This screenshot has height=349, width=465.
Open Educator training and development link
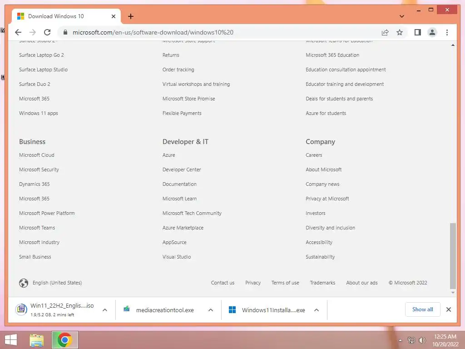point(345,84)
